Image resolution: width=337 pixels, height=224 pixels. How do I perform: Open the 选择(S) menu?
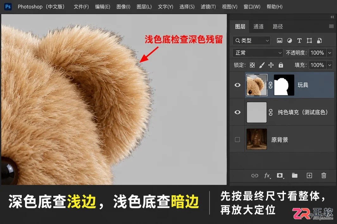tap(187, 7)
